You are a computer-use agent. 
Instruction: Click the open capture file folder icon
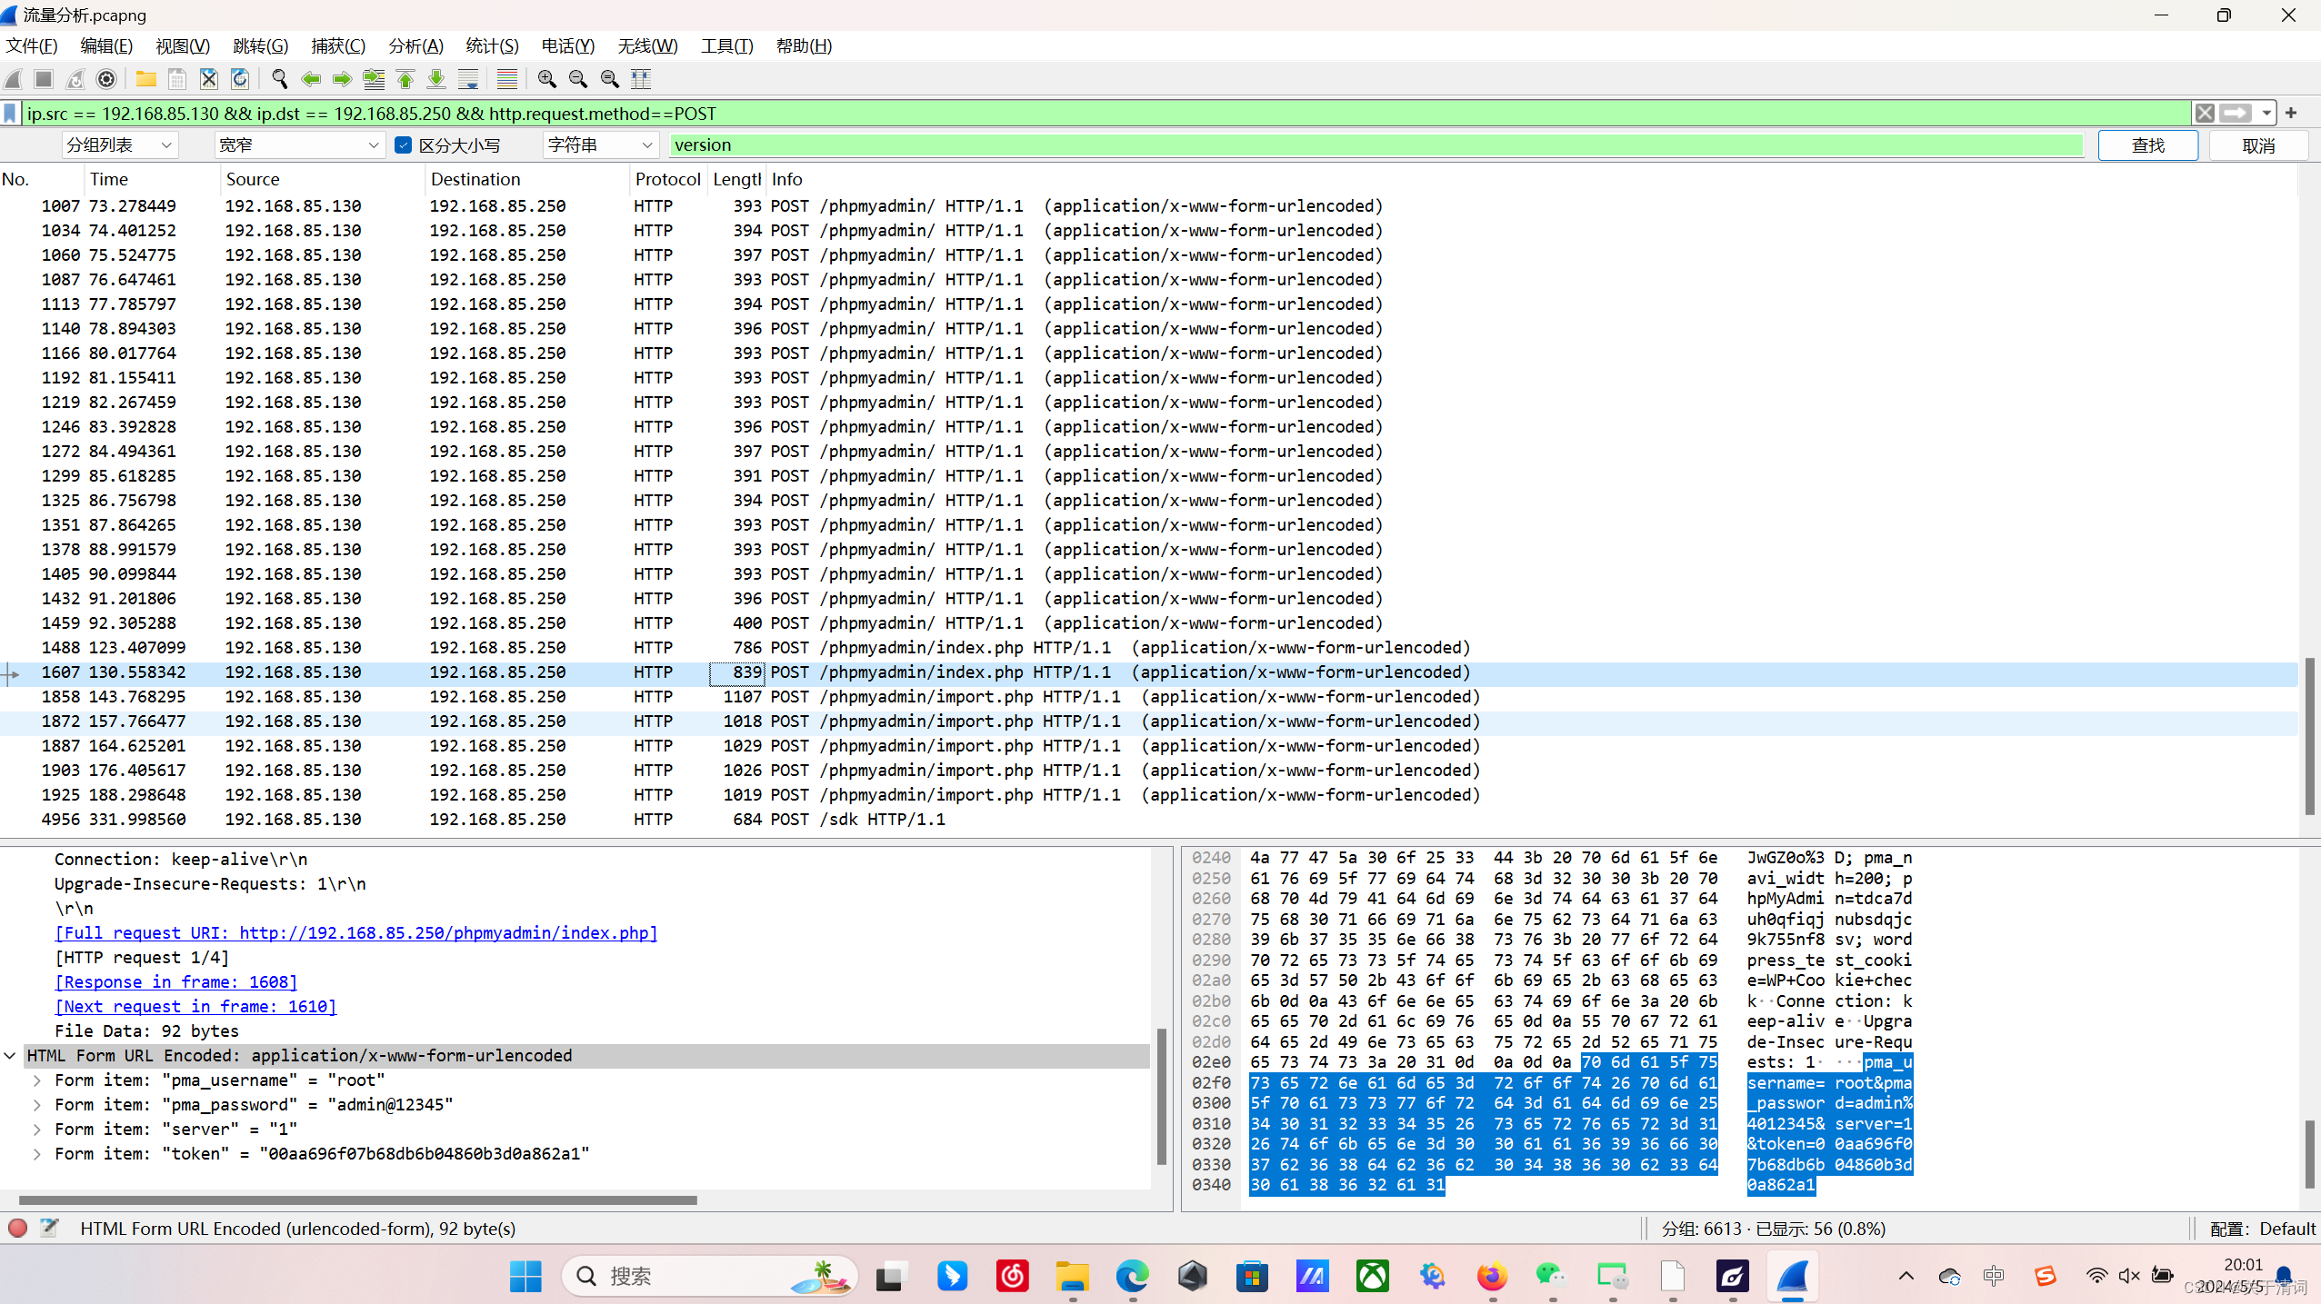[145, 79]
